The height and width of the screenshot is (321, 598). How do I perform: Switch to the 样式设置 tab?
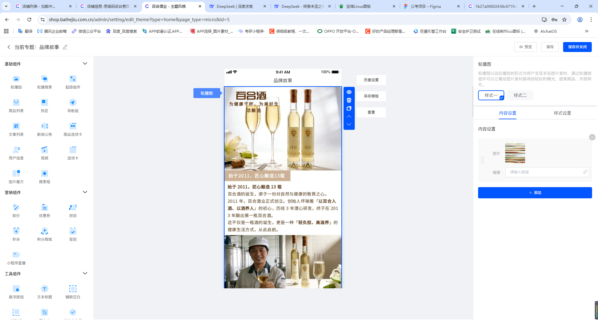[562, 113]
